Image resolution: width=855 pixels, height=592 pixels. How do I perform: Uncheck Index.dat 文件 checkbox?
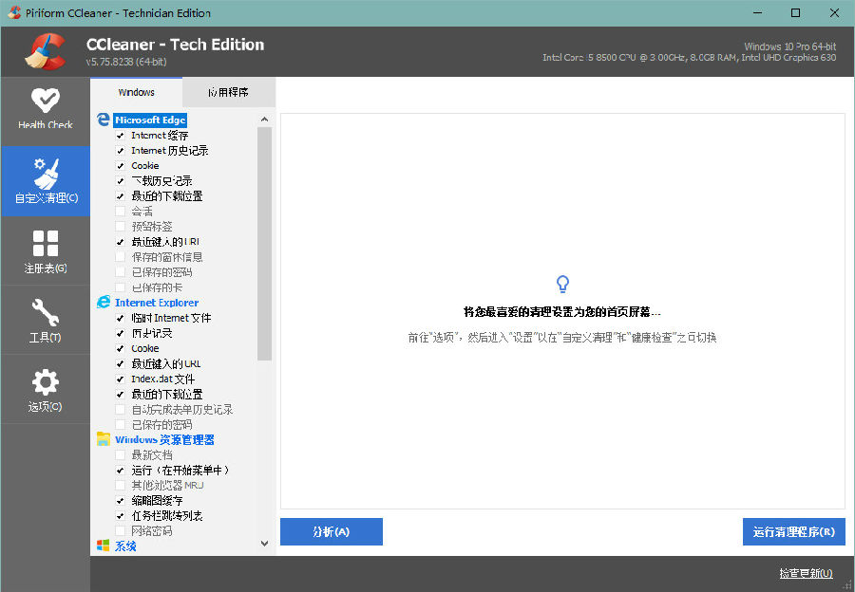point(121,379)
